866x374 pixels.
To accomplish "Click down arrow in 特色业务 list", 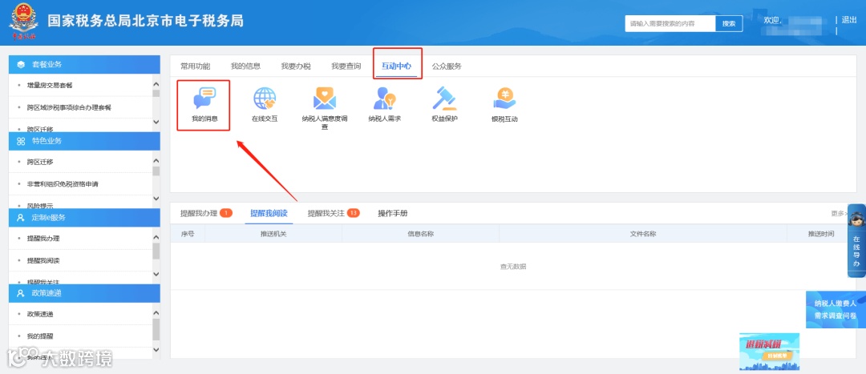I will 156,198.
